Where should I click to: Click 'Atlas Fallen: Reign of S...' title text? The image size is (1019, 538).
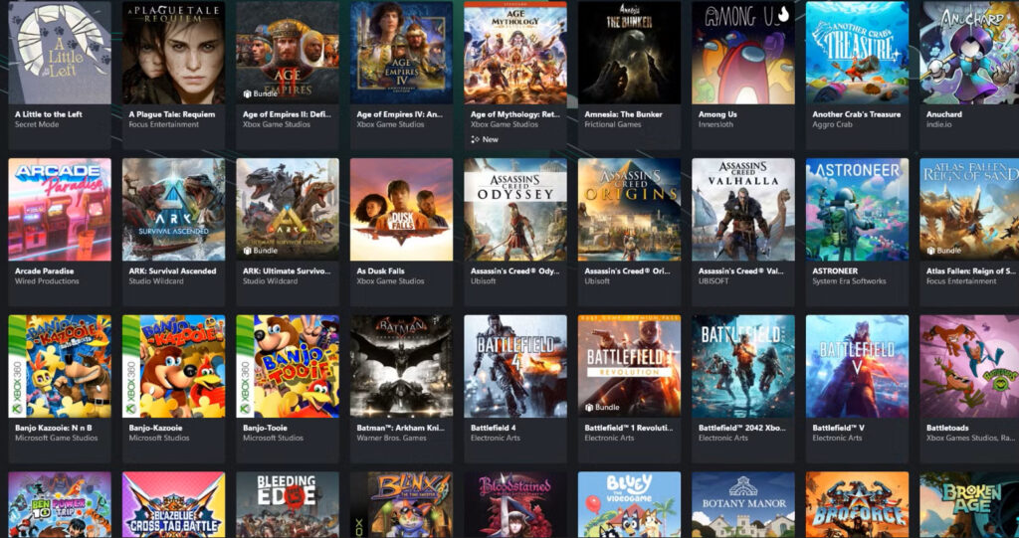[x=970, y=270]
